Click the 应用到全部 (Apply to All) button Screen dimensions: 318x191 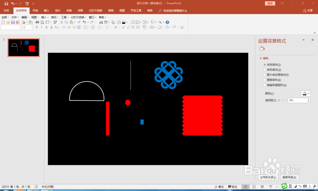[x=268, y=177]
